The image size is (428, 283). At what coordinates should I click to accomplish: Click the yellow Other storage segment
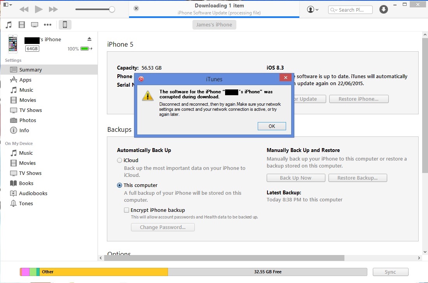click(104, 272)
